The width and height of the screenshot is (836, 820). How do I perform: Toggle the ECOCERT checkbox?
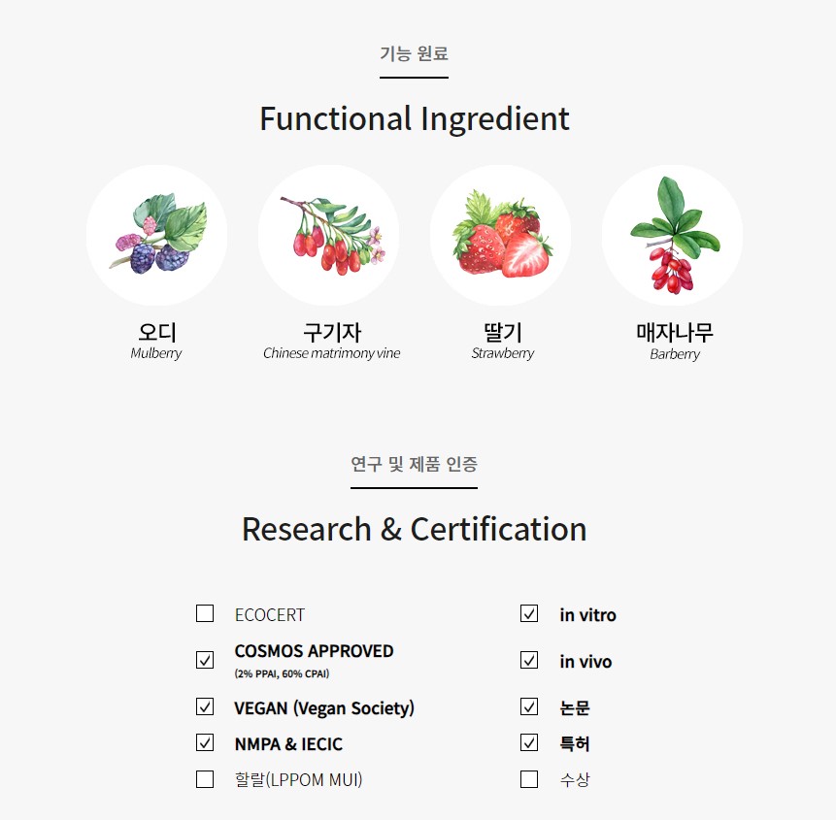tap(205, 613)
